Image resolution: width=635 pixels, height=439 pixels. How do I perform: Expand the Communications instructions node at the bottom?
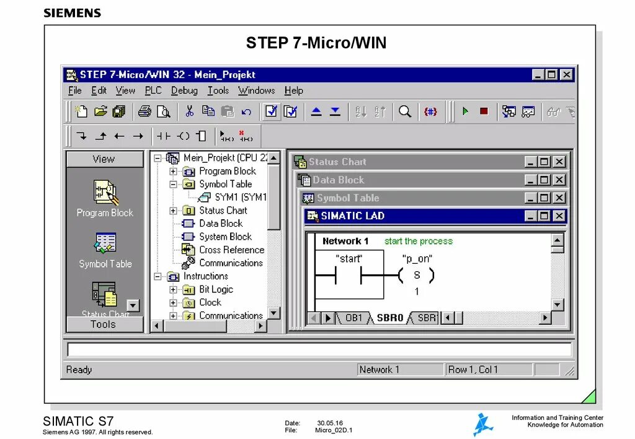pyautogui.click(x=173, y=316)
